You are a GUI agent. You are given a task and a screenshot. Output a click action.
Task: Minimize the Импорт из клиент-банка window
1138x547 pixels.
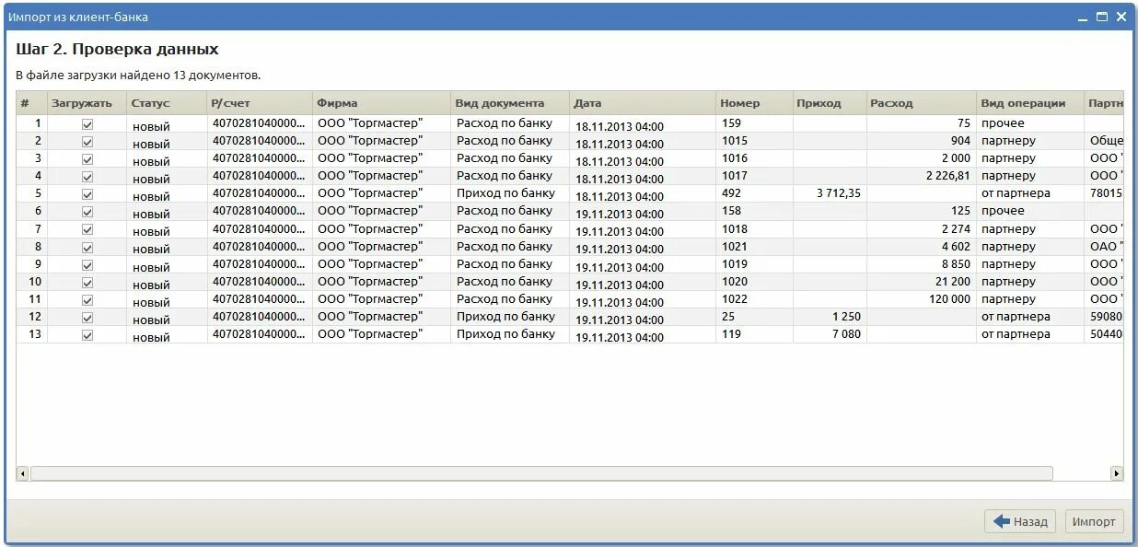tap(1084, 17)
